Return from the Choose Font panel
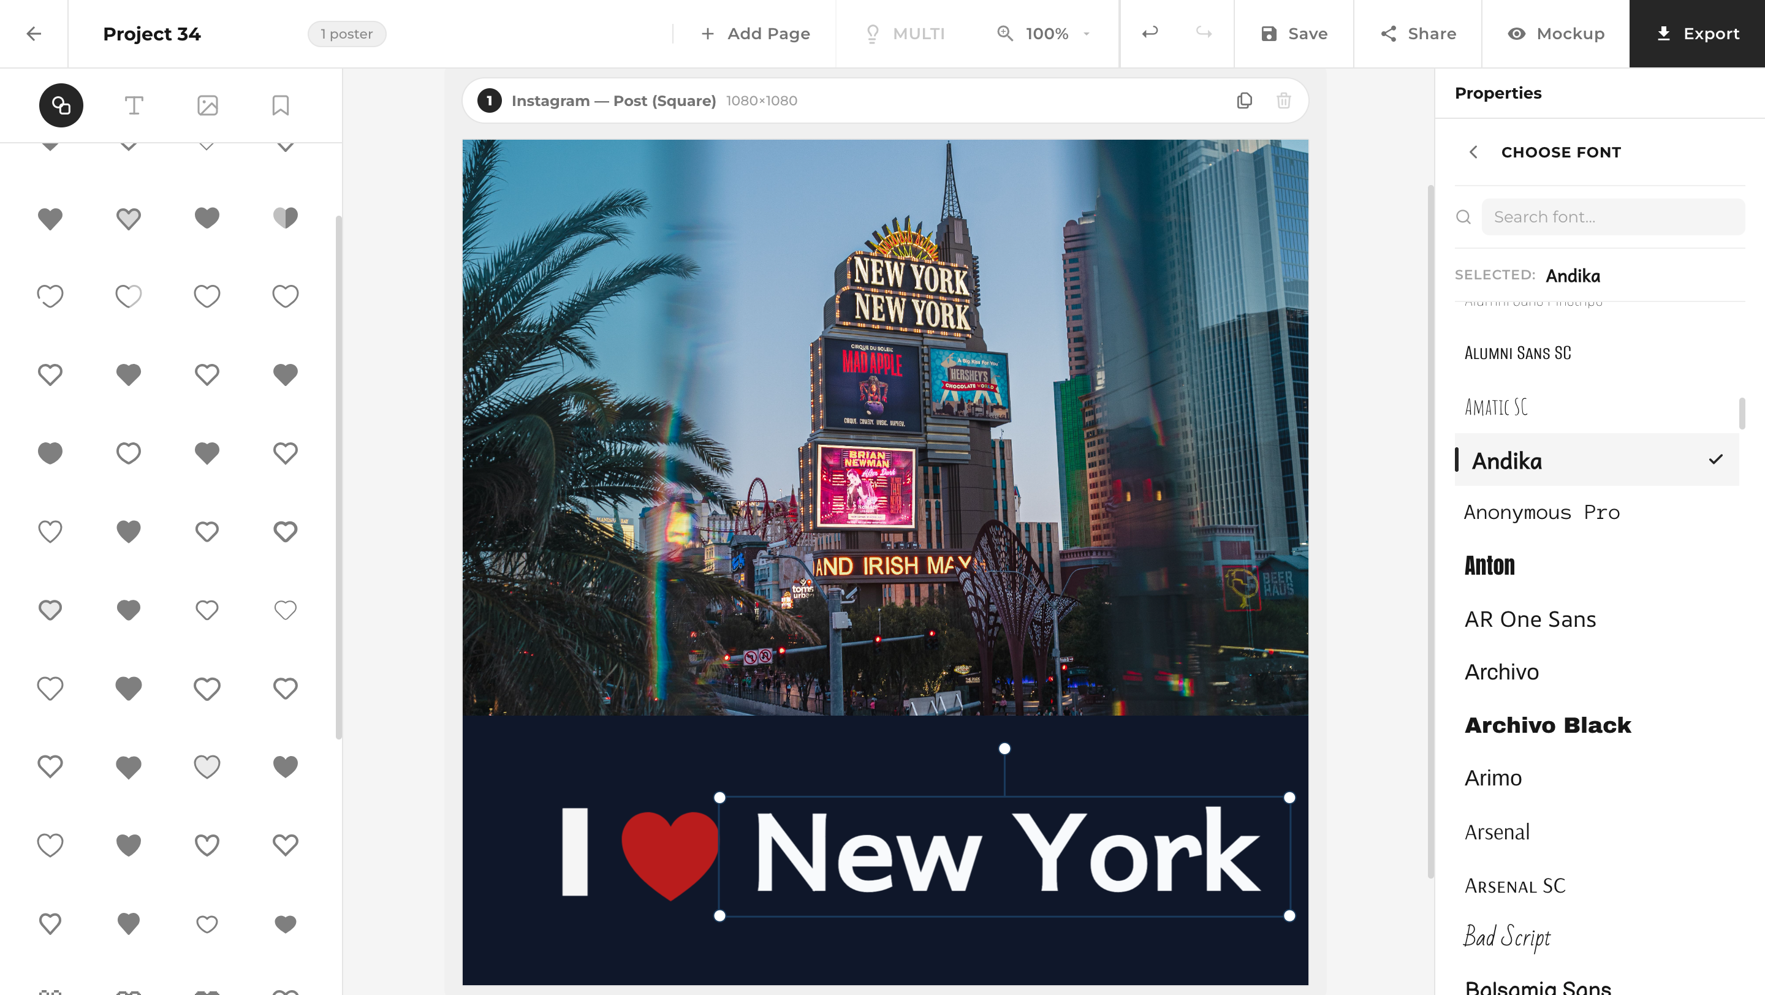Screen dimensions: 1765x995 [1474, 152]
